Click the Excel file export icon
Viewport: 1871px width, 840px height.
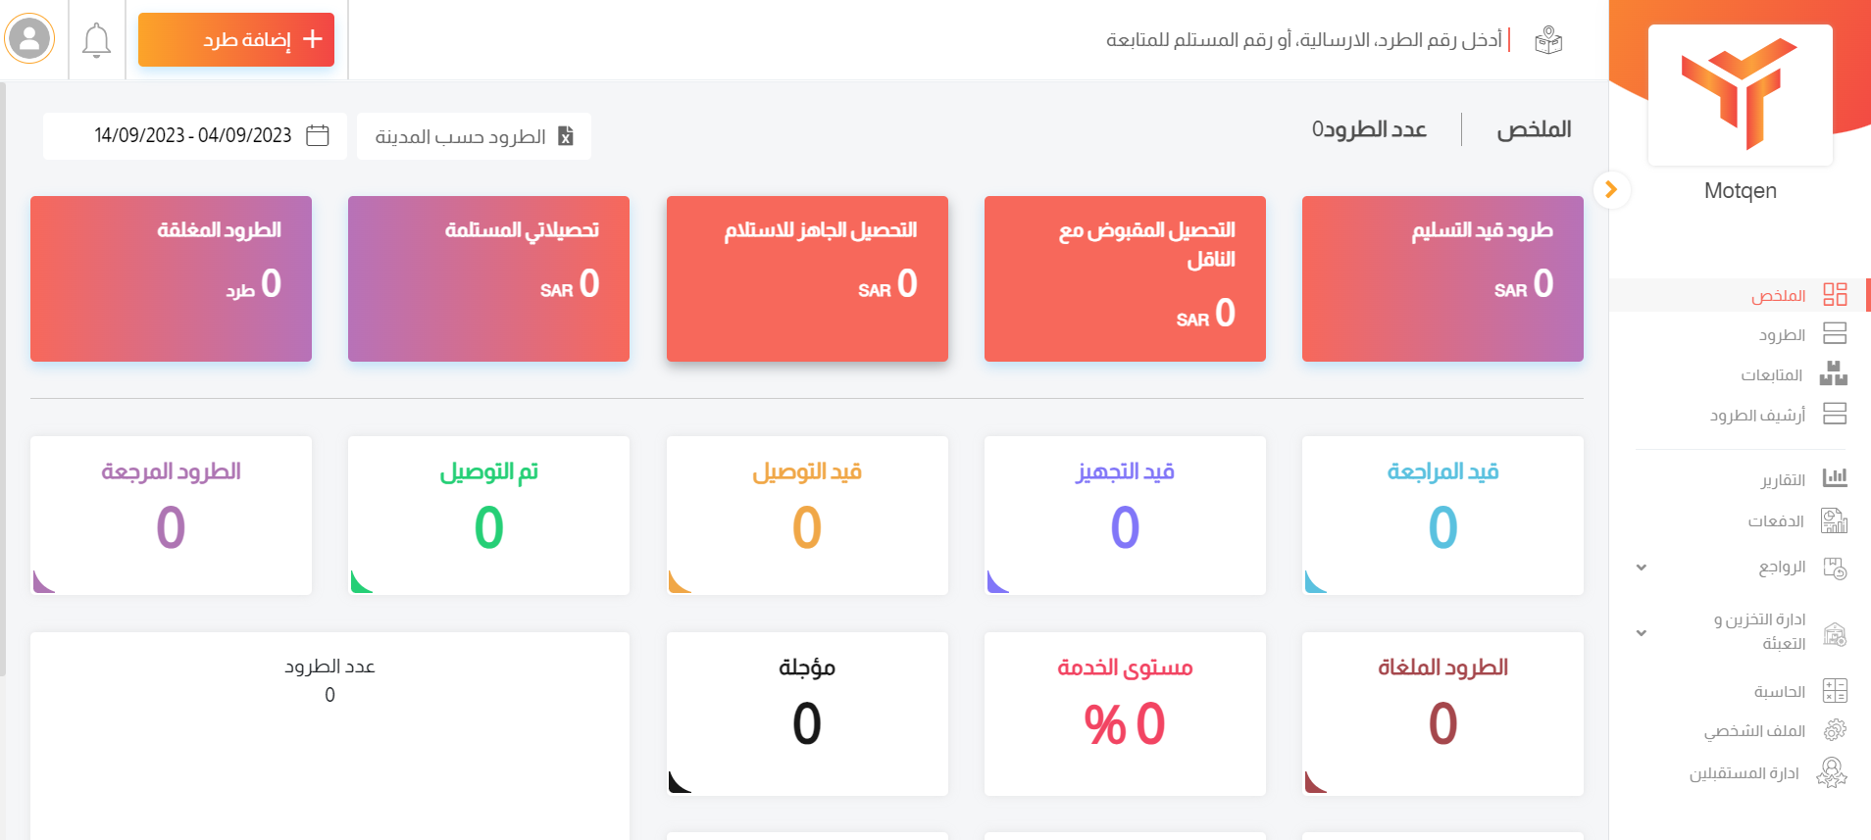[x=566, y=136]
